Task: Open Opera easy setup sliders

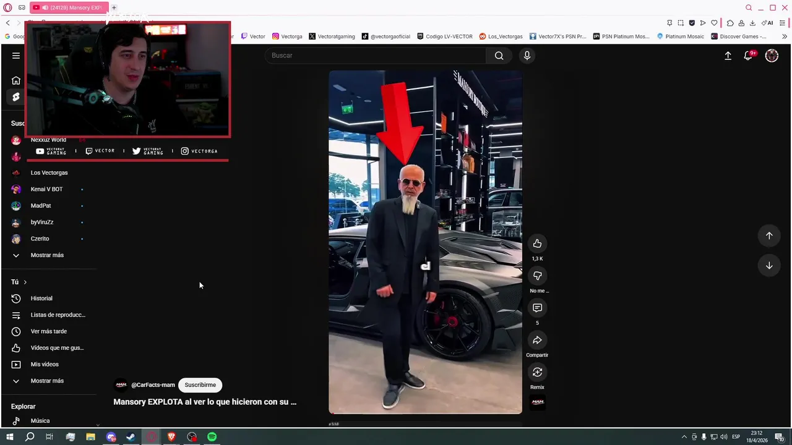Action: (783, 23)
